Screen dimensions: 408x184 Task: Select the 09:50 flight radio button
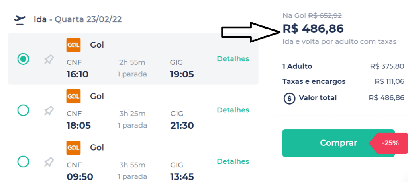coord(23,162)
